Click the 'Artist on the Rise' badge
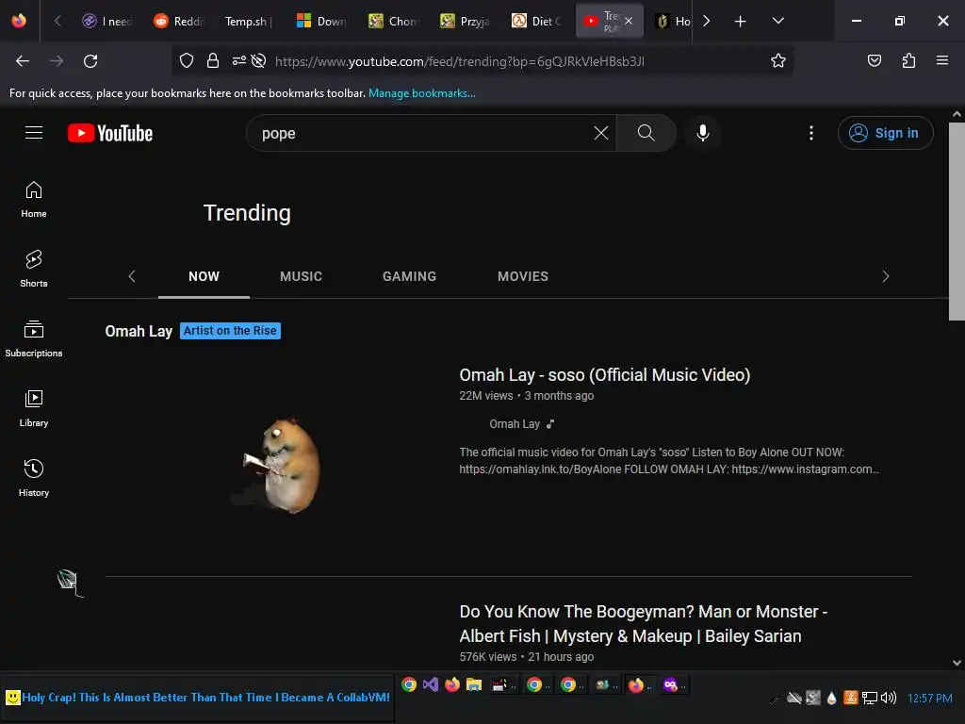This screenshot has width=965, height=724. click(230, 331)
